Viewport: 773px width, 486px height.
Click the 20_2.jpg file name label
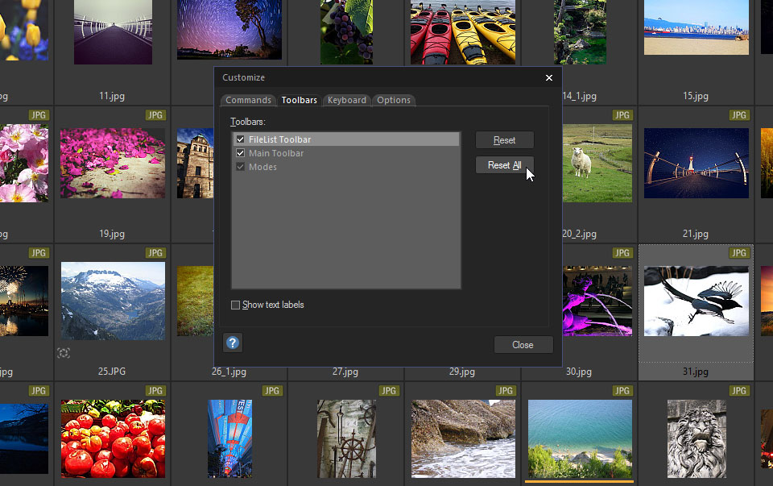(580, 234)
